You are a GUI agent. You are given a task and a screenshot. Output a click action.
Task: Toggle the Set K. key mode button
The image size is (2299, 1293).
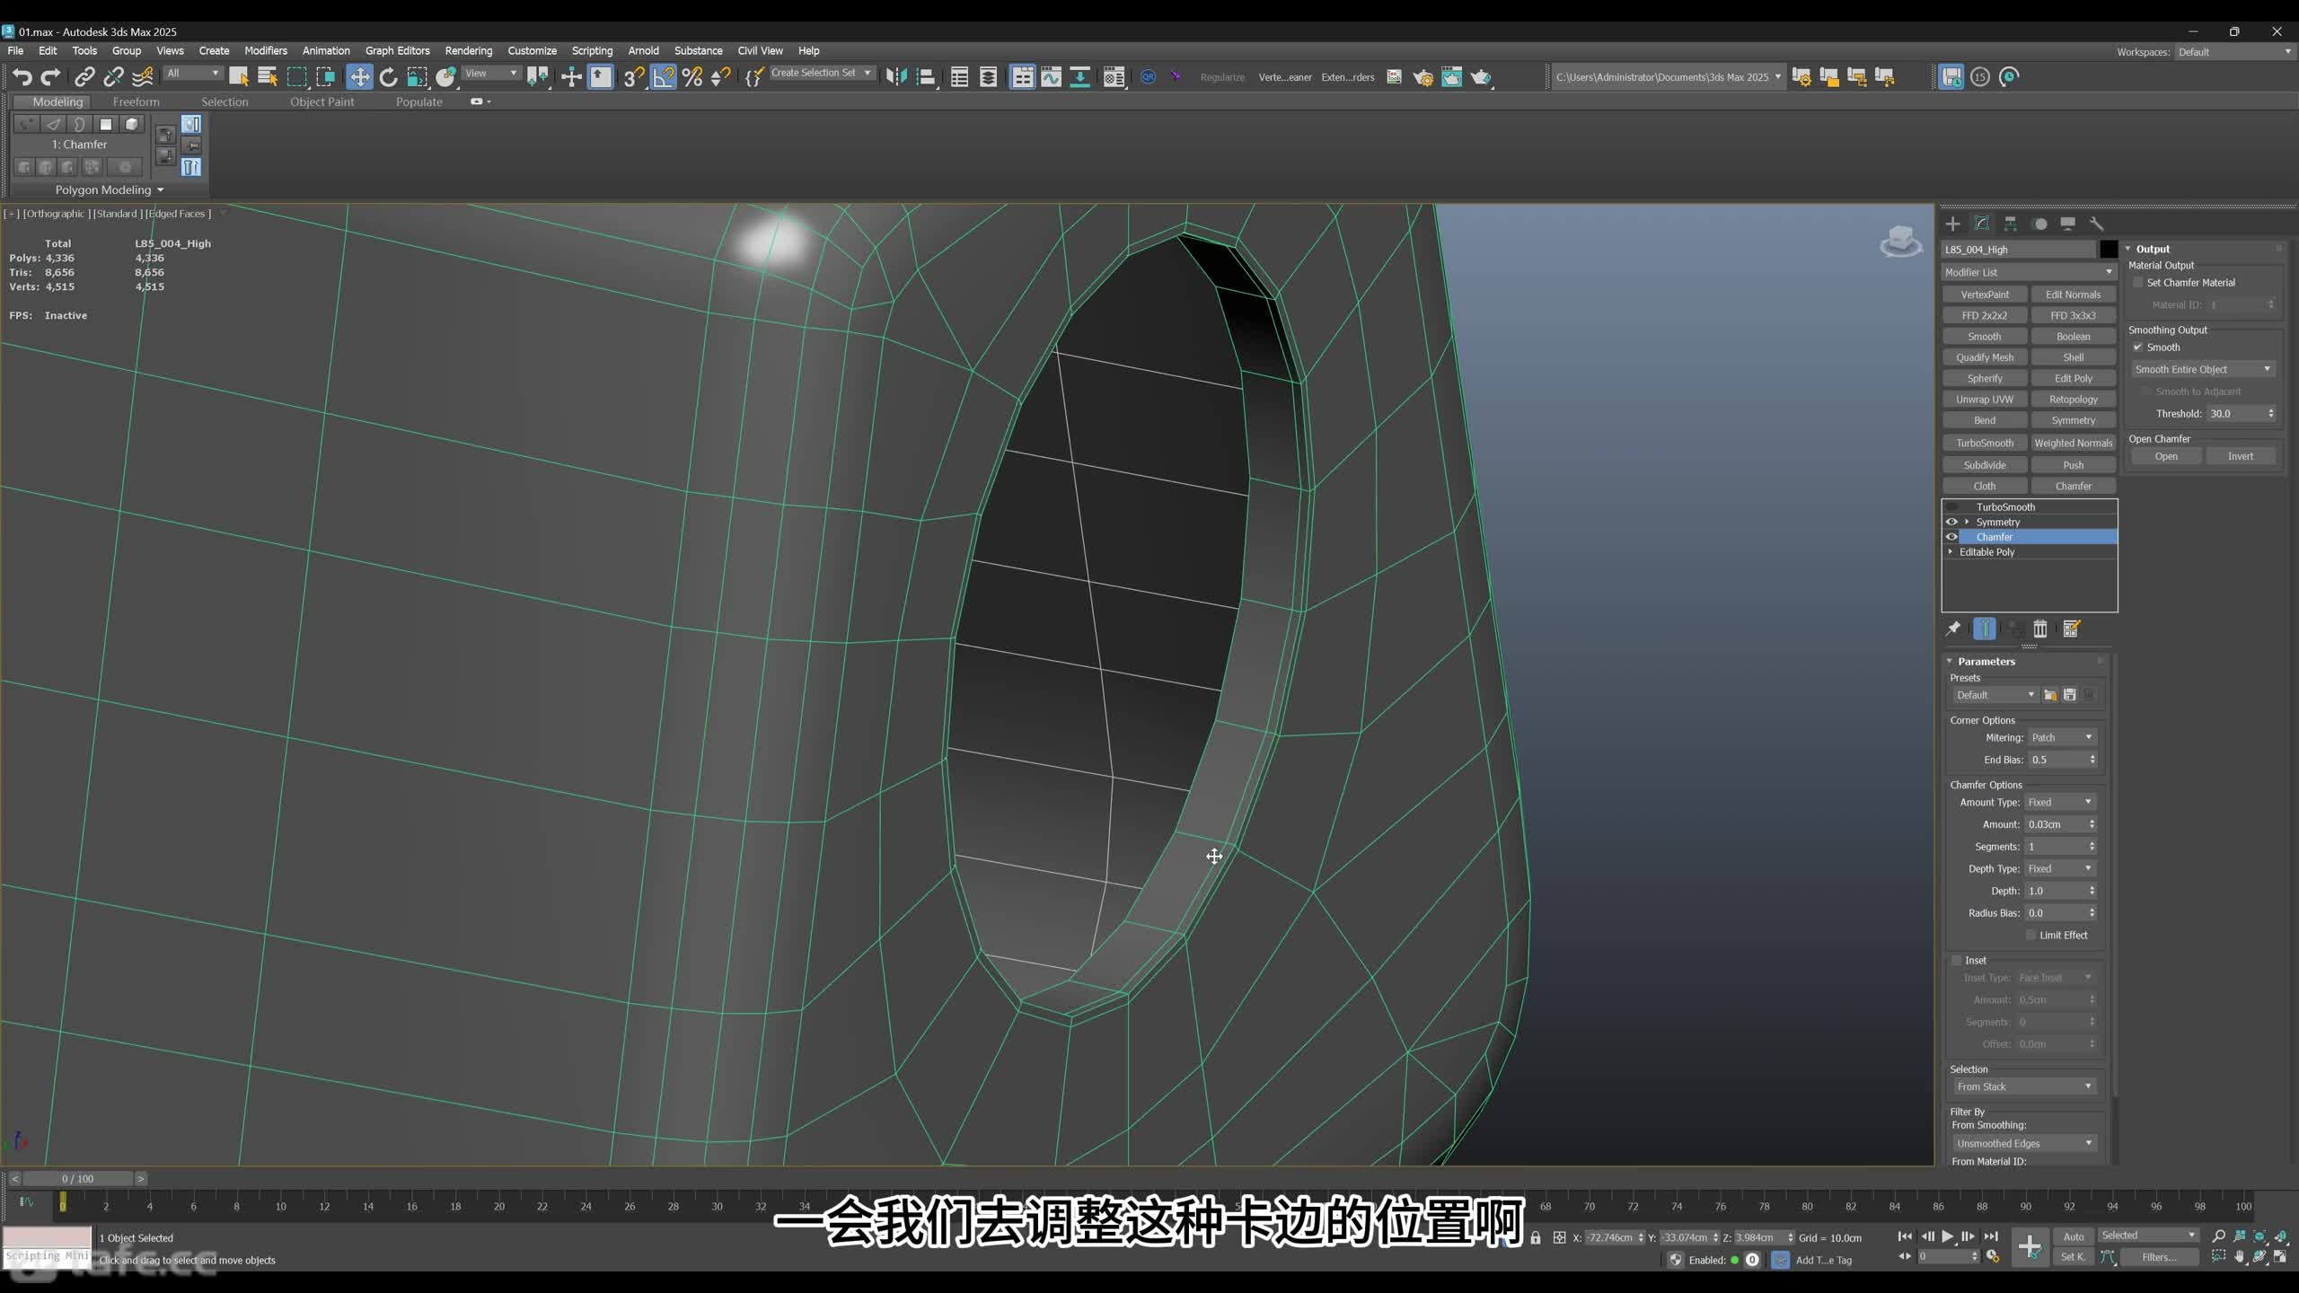pos(2073,1257)
